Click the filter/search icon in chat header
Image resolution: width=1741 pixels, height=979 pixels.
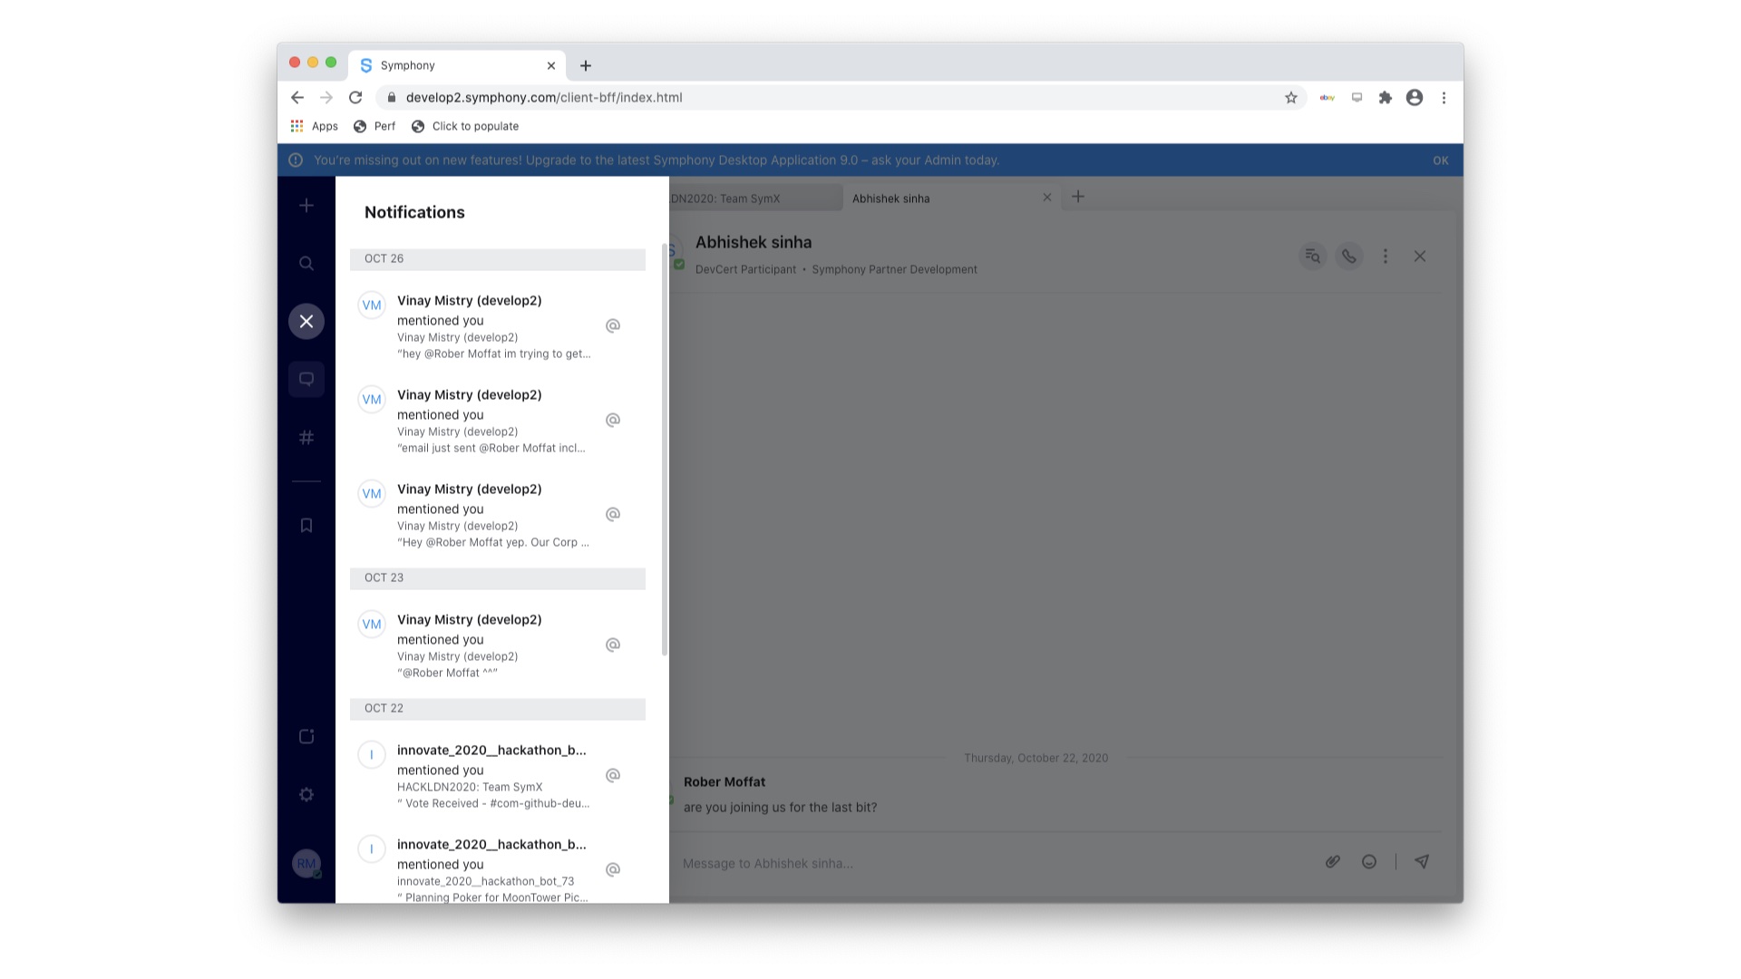(1312, 256)
